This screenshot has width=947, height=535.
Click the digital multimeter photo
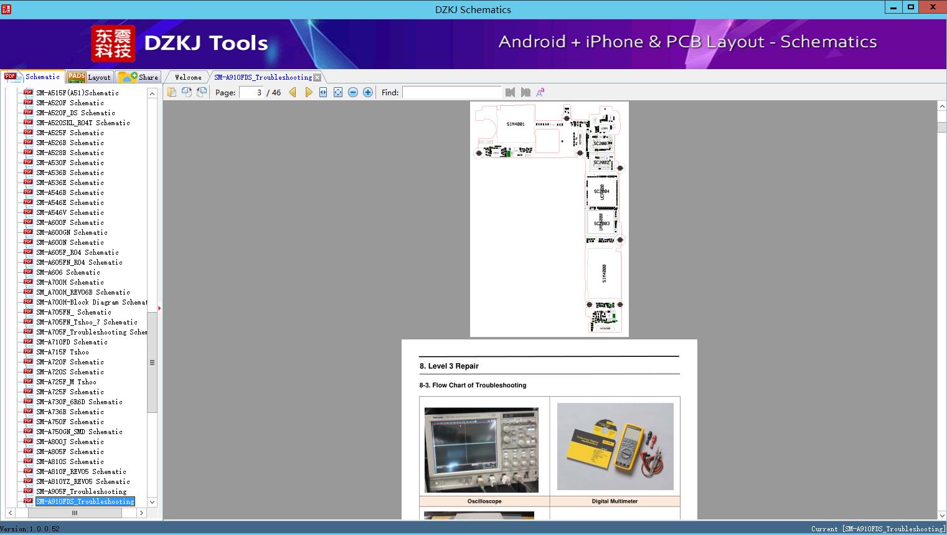point(615,446)
